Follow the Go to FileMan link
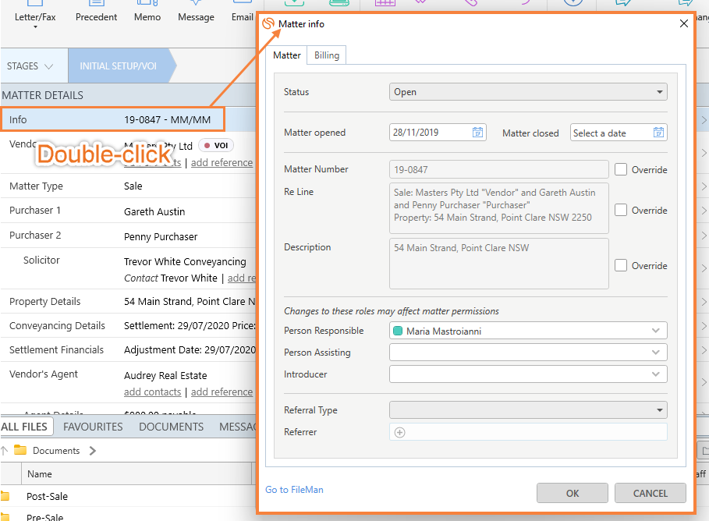This screenshot has width=709, height=521. pyautogui.click(x=294, y=490)
